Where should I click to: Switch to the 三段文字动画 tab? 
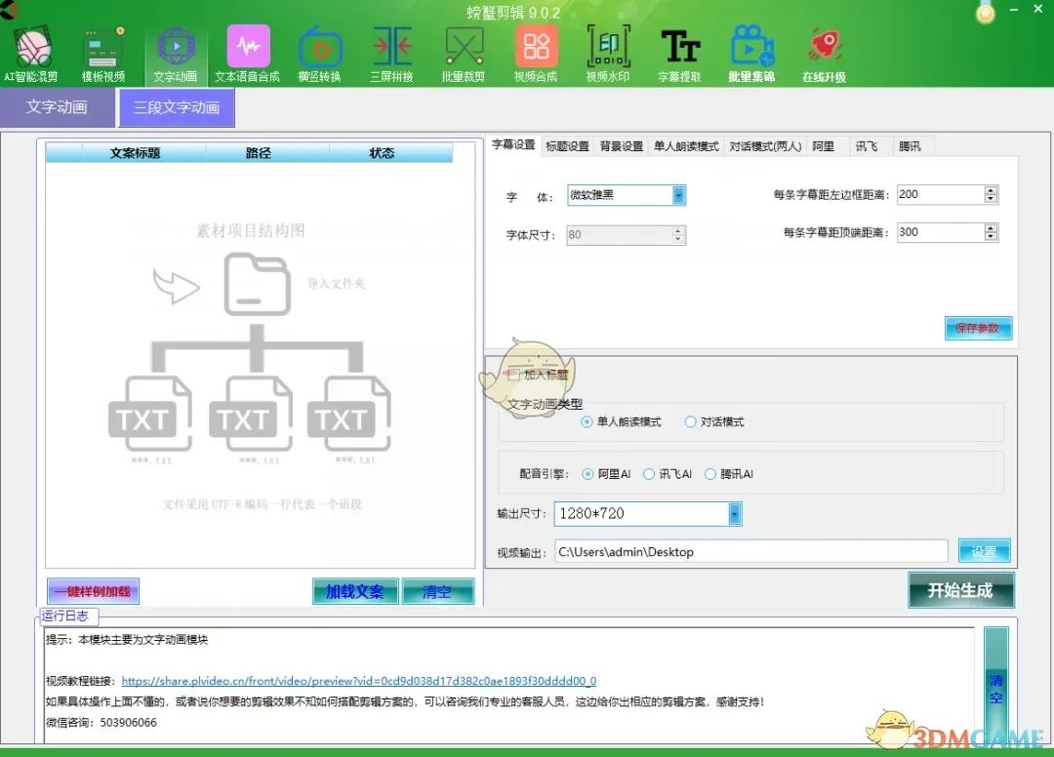pos(176,107)
